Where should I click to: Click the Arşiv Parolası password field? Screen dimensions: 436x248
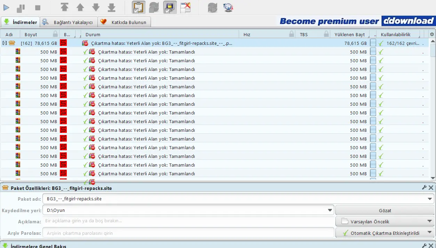pyautogui.click(x=188, y=233)
